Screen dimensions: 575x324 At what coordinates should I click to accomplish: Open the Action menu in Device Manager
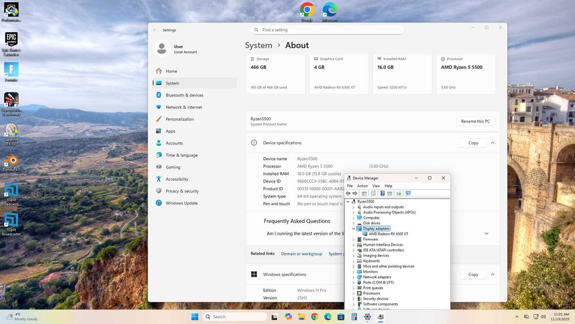[362, 186]
